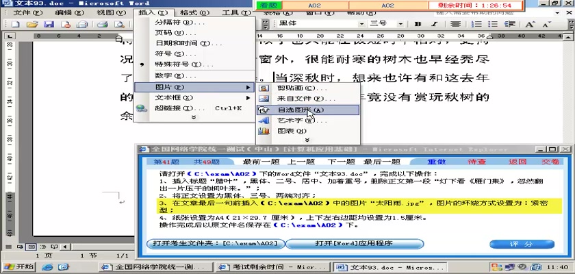The width and height of the screenshot is (575, 274).
Task: Open Standard toolbar options next to the font box
Action: [x=266, y=24]
